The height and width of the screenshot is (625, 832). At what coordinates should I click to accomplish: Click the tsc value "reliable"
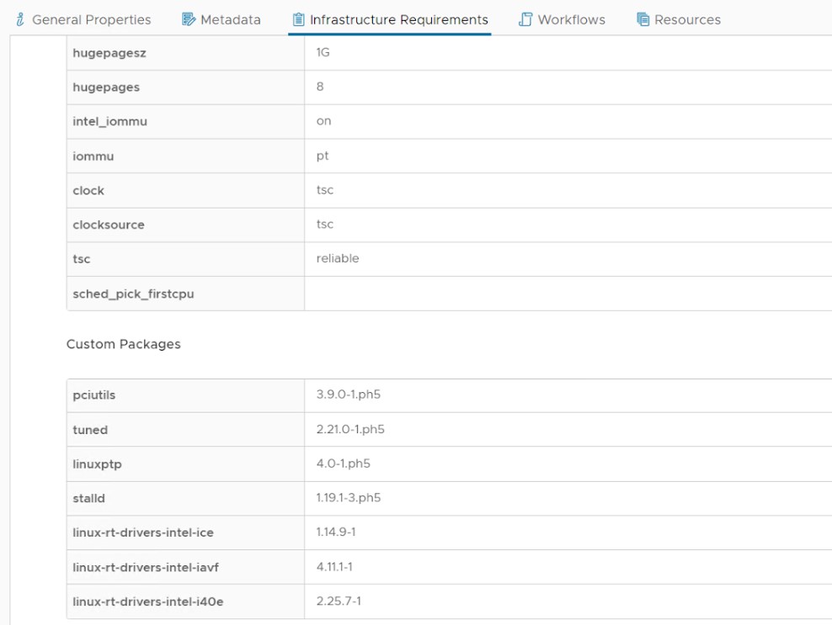337,258
